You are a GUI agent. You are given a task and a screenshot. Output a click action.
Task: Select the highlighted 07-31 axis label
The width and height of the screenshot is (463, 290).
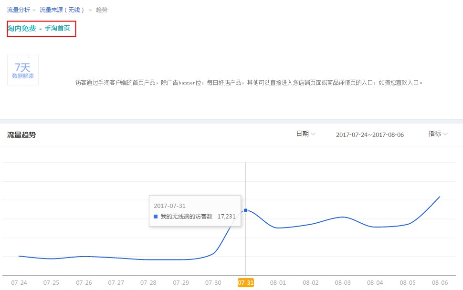click(x=245, y=282)
